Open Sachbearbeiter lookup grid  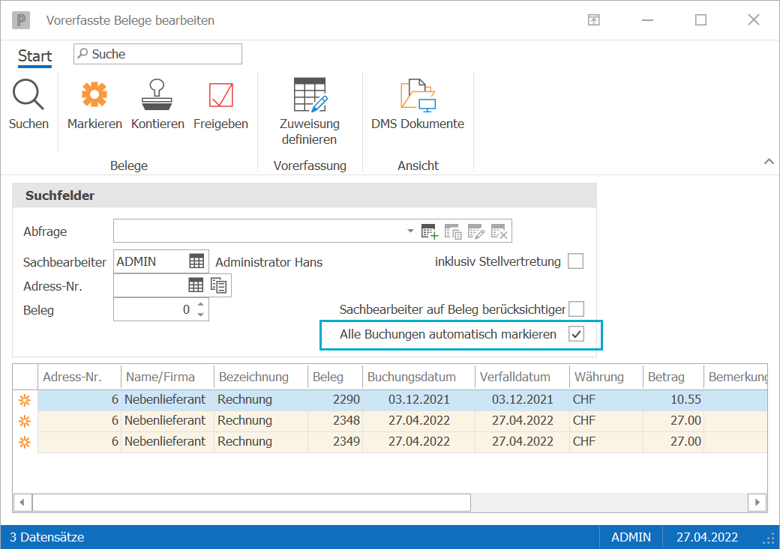tap(196, 261)
